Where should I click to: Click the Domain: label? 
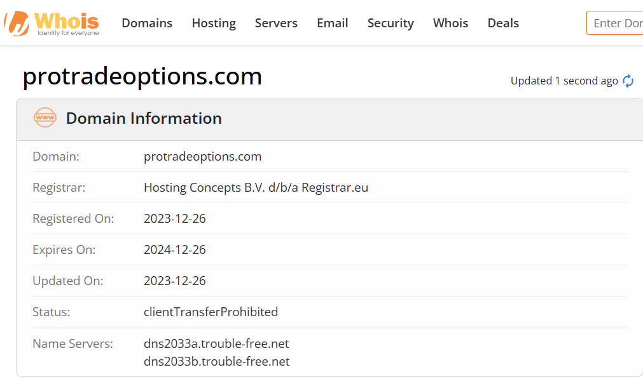coord(56,156)
